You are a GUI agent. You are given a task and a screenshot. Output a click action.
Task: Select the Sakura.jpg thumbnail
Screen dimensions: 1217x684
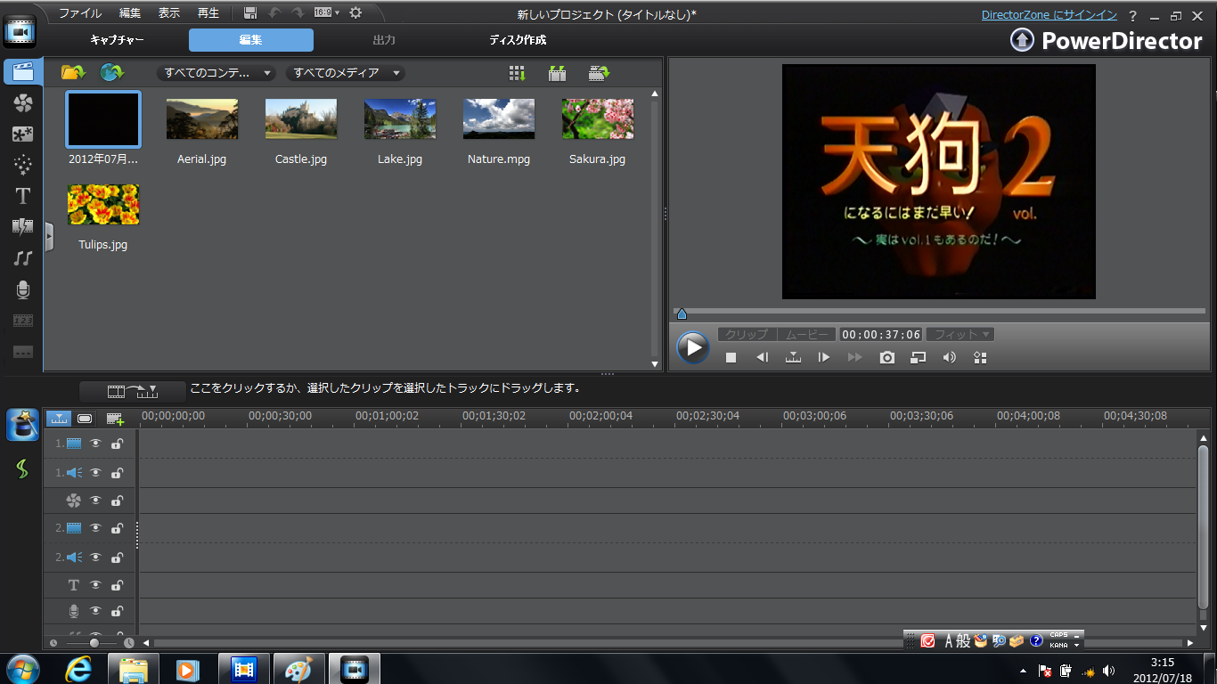[x=597, y=120]
